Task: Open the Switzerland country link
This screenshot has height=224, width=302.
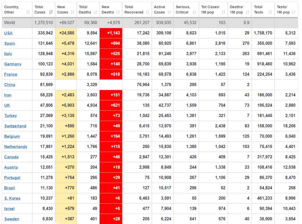Action: (x=15, y=126)
